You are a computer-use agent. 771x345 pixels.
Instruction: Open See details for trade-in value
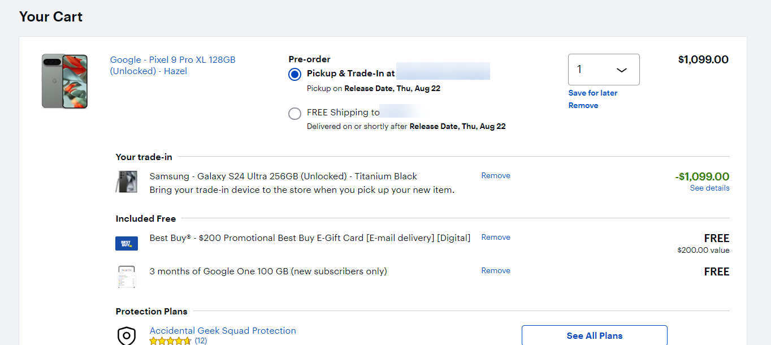click(x=709, y=188)
